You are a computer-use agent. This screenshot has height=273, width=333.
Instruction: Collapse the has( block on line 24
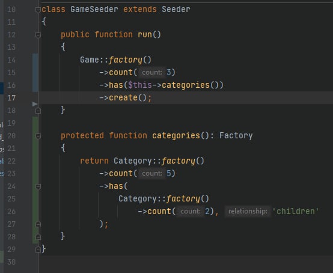pyautogui.click(x=38, y=186)
